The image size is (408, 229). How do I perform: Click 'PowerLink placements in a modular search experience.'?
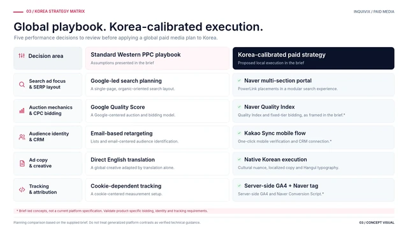click(x=288, y=89)
